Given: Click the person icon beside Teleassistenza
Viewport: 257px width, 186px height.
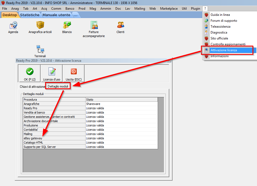Looking at the screenshot, I should coord(206,27).
